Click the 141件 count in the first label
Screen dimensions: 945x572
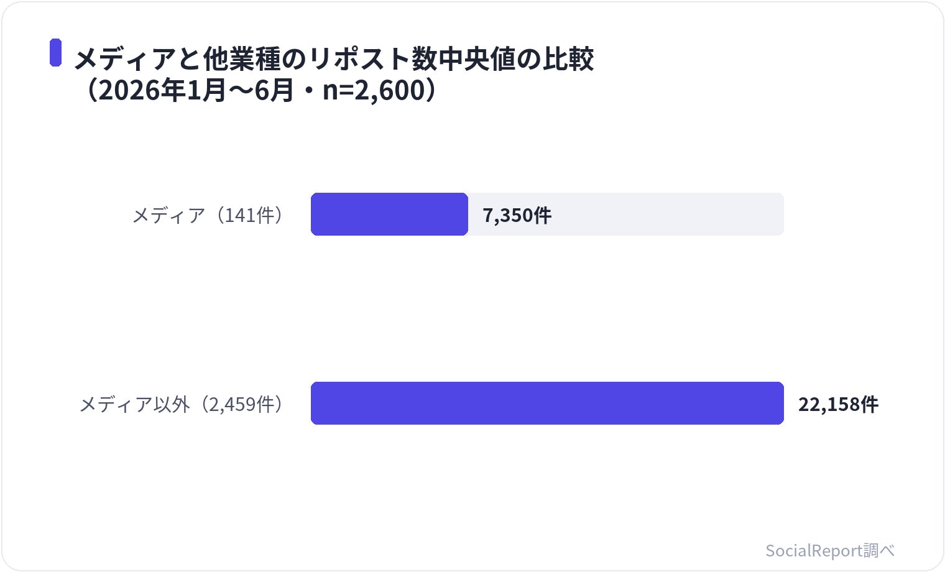tap(249, 215)
